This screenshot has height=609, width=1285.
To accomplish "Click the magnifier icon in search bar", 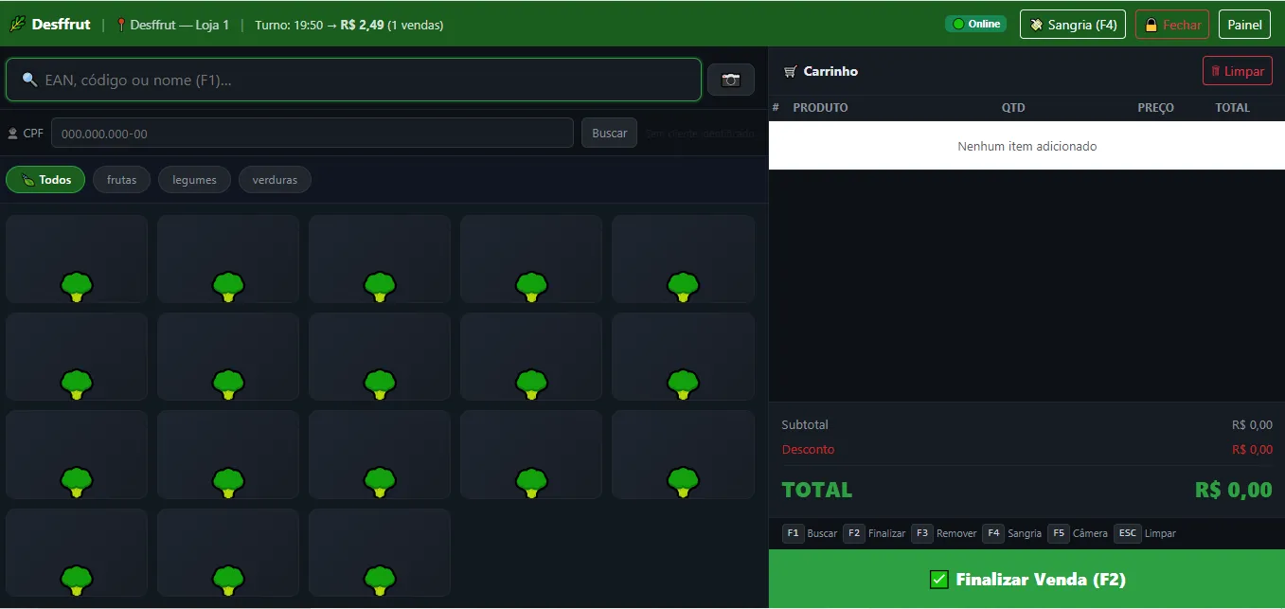I will coord(29,80).
